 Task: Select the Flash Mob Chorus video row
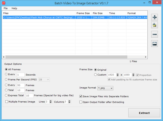(x=39, y=17)
